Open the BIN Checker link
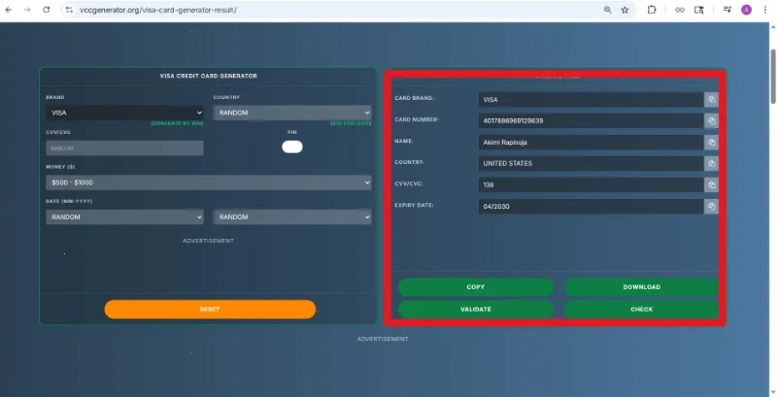The height and width of the screenshot is (397, 777). point(351,123)
